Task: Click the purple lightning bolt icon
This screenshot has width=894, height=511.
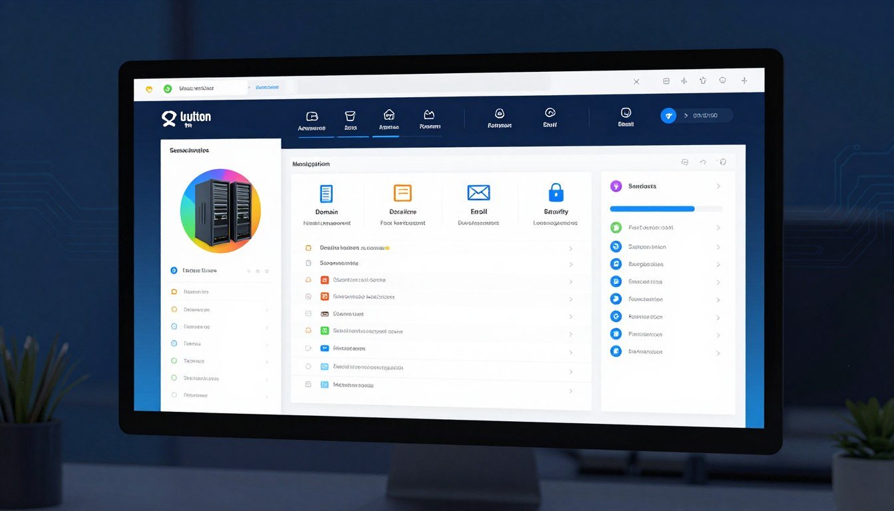Action: coord(615,186)
